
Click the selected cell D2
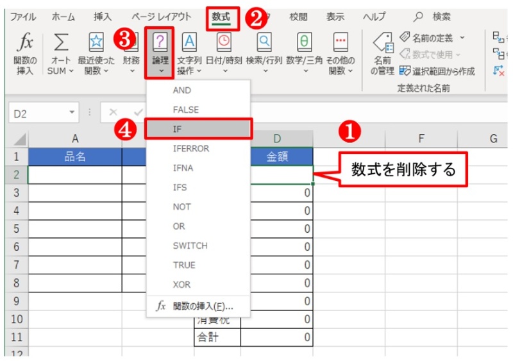[282, 174]
